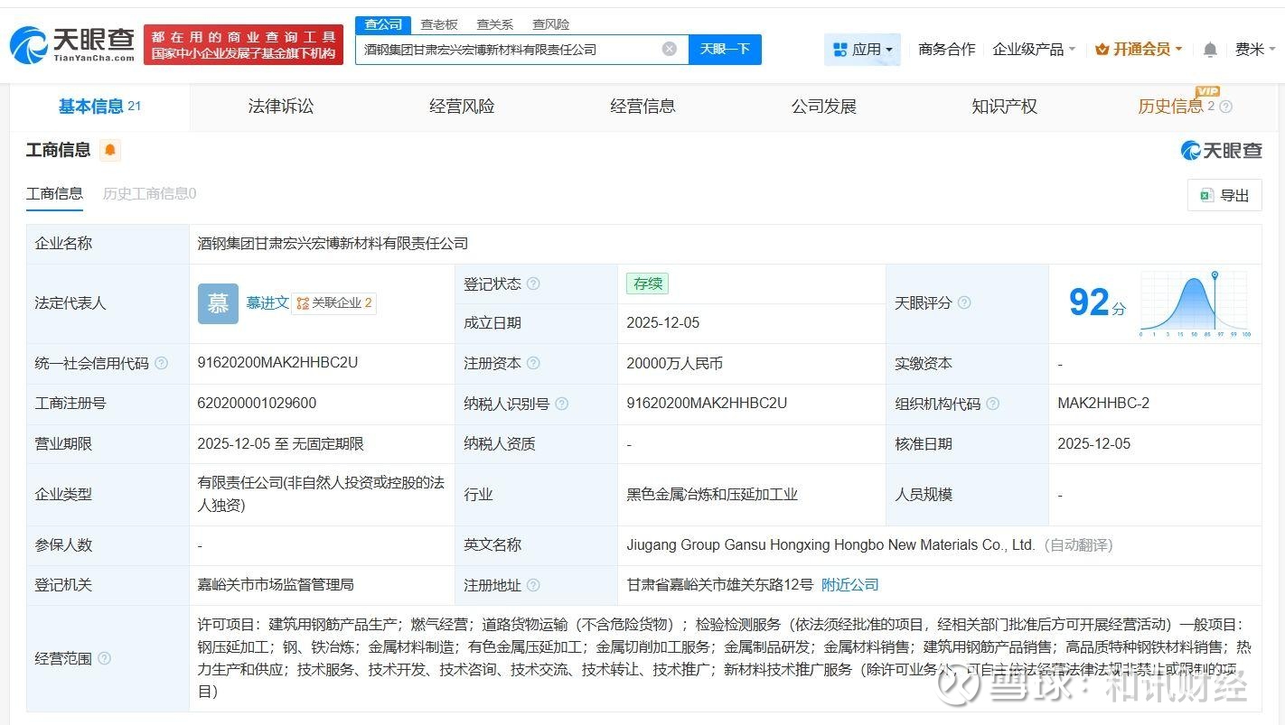Click the 导出 export button
1285x725 pixels.
pyautogui.click(x=1224, y=195)
